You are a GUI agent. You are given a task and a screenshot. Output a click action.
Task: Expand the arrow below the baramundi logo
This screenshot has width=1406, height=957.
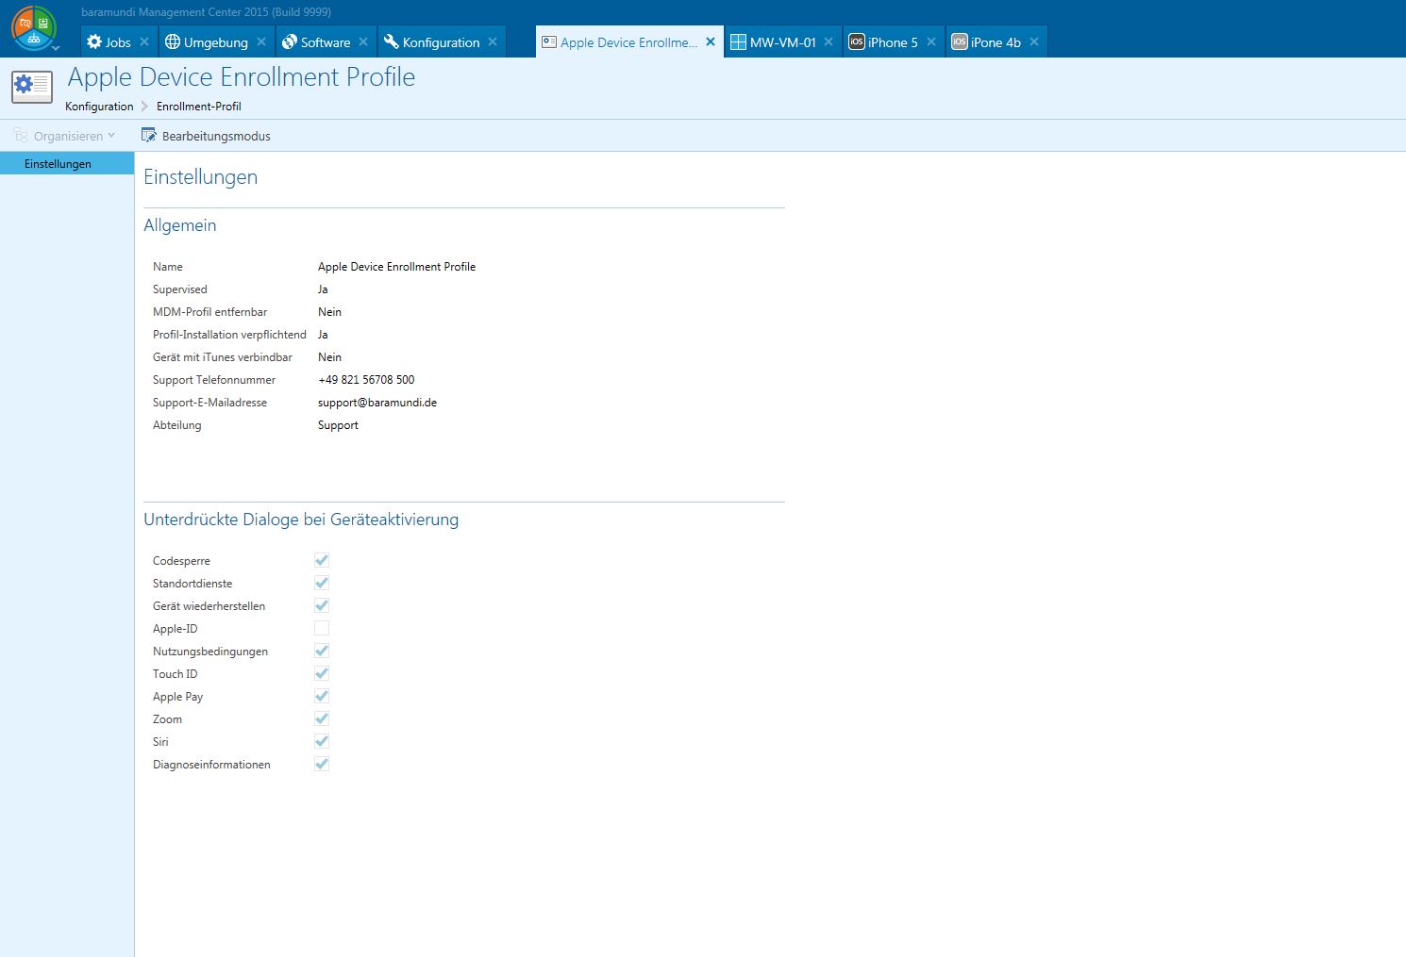coord(56,47)
